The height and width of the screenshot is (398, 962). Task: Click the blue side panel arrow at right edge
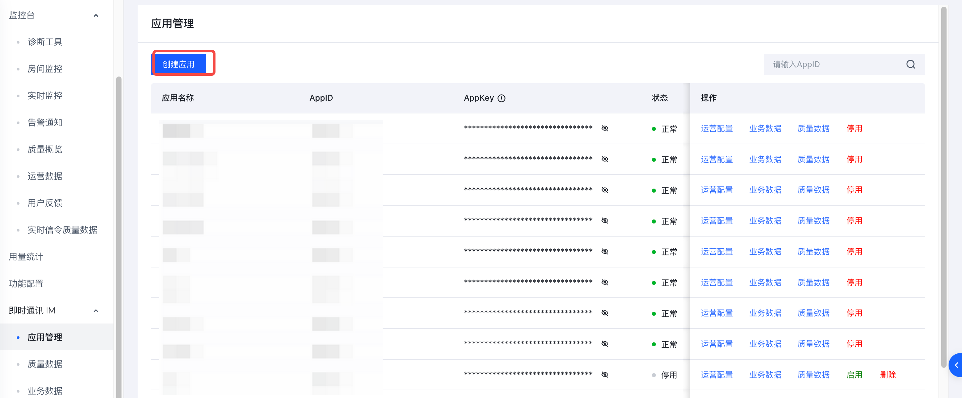pyautogui.click(x=956, y=365)
